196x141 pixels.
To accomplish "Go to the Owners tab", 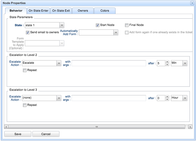I will coord(83,11).
